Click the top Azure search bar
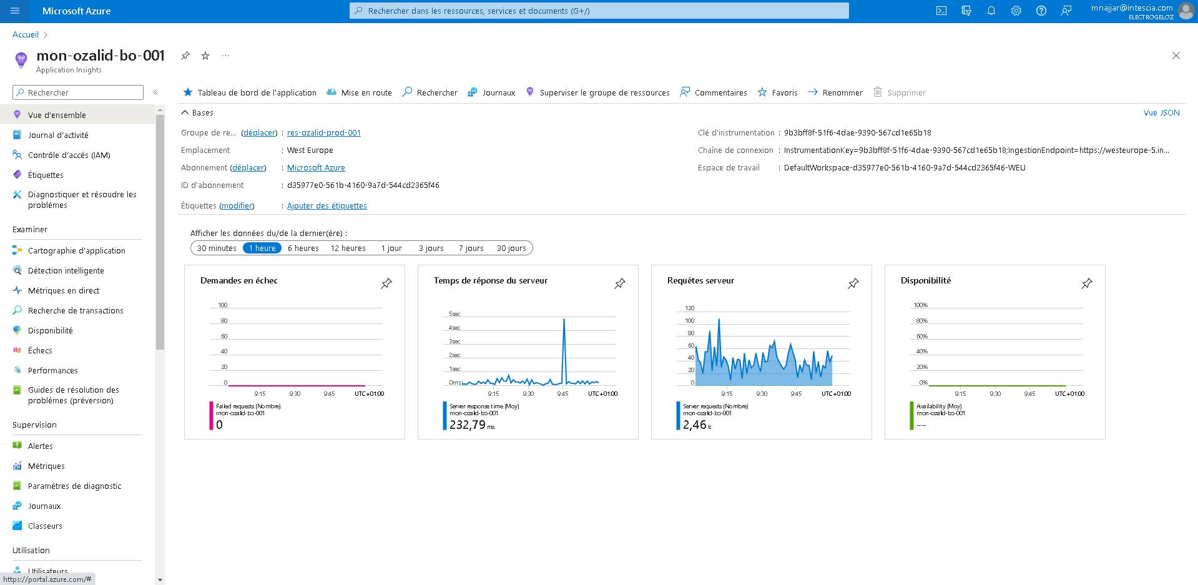The image size is (1198, 585). (x=599, y=11)
